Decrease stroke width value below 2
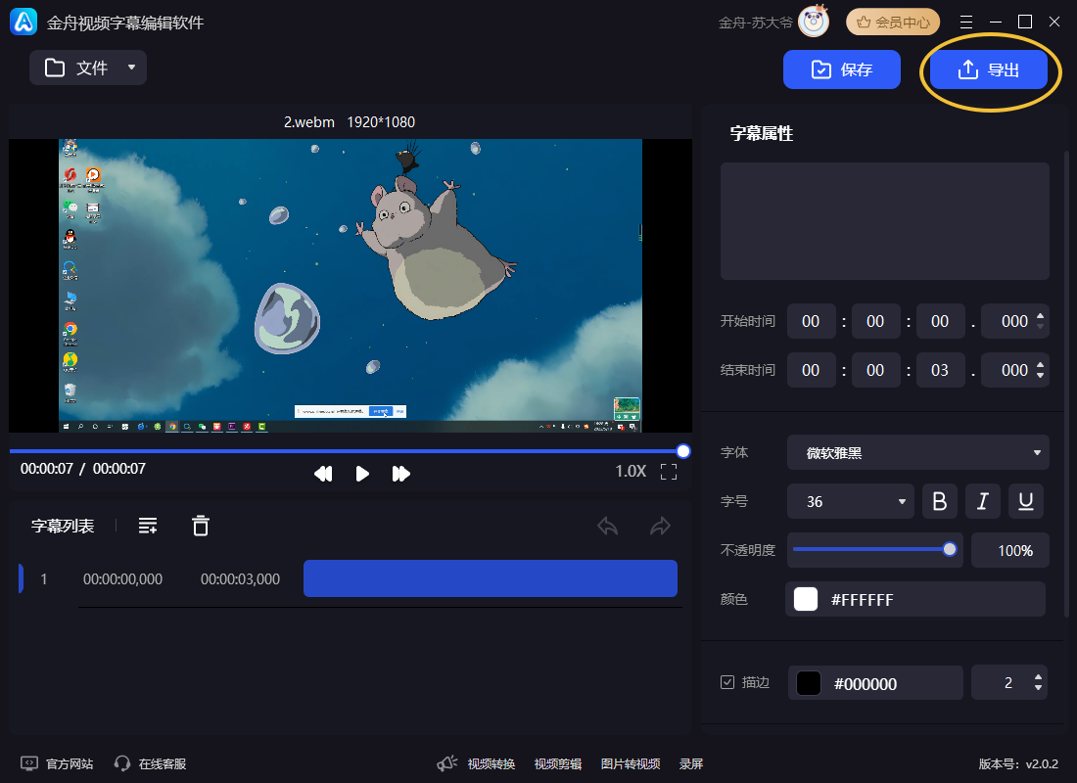 coord(1038,687)
